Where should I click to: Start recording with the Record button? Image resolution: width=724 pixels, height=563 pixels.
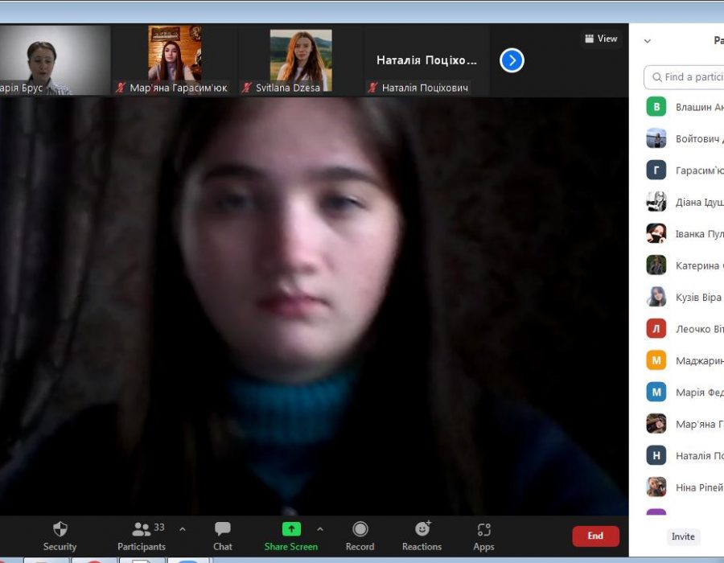(360, 529)
